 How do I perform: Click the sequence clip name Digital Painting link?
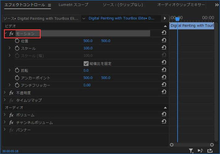pyautogui.click(x=121, y=18)
